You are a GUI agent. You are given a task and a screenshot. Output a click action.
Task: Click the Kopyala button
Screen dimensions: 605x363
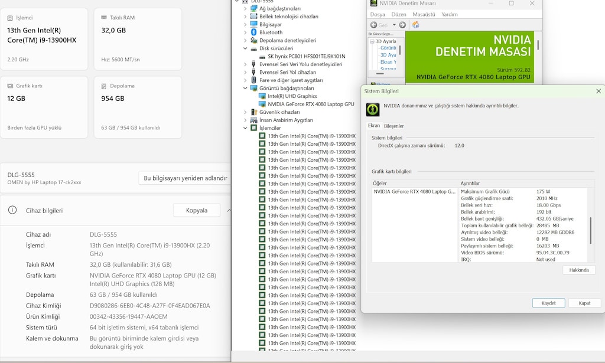pos(197,210)
